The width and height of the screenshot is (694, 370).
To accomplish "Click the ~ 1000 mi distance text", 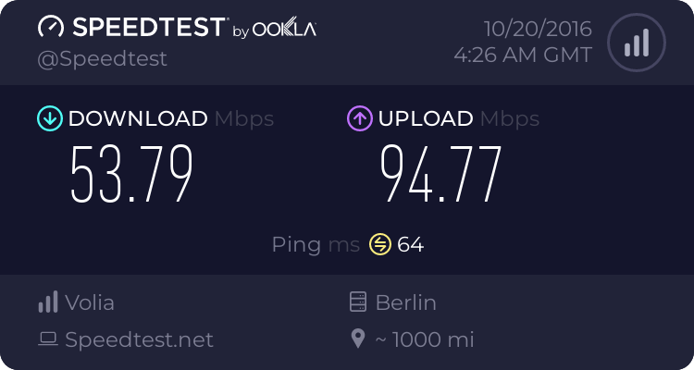I will 425,339.
